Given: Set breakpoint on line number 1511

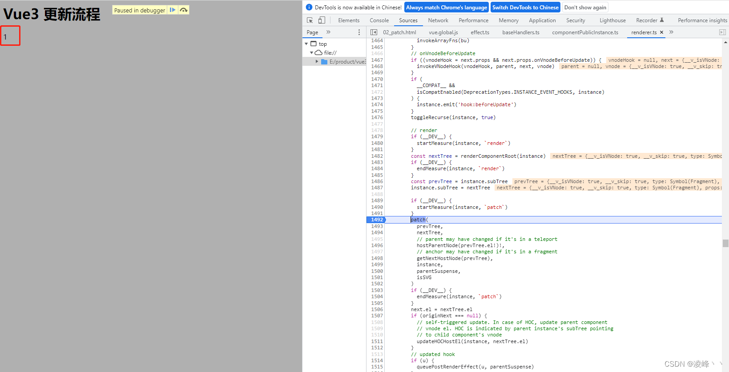Looking at the screenshot, I should click(376, 341).
